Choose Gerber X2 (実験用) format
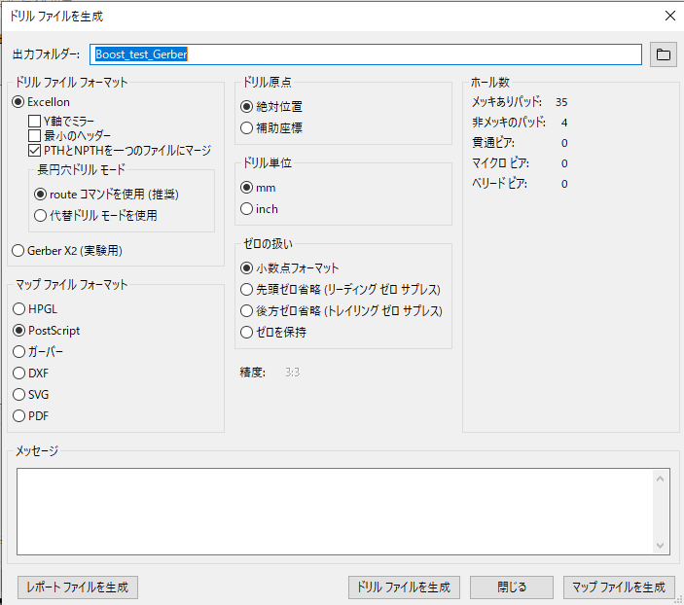The width and height of the screenshot is (684, 605). coord(67,251)
